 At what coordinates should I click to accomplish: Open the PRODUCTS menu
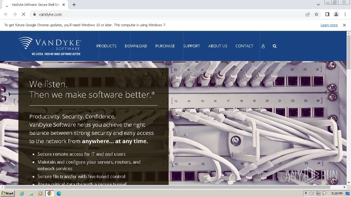pos(106,46)
